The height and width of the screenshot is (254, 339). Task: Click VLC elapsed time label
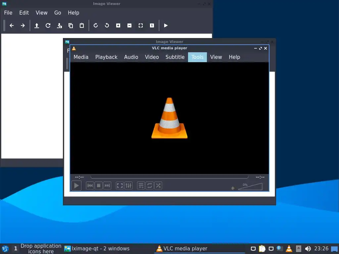79,177
